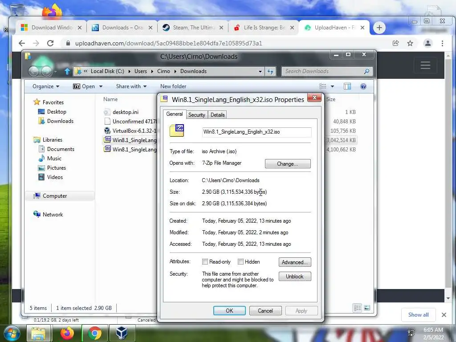
Task: Open the change view options dropdown arrow
Action: tap(332, 86)
